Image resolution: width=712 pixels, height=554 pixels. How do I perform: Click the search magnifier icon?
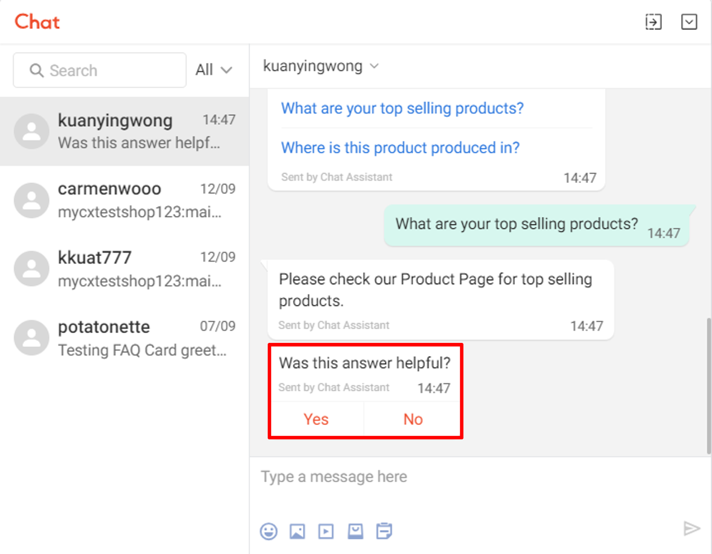pos(36,70)
